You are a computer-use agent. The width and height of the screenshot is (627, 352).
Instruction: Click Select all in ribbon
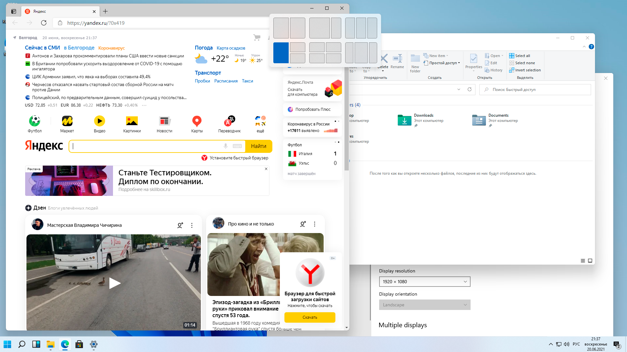click(522, 56)
